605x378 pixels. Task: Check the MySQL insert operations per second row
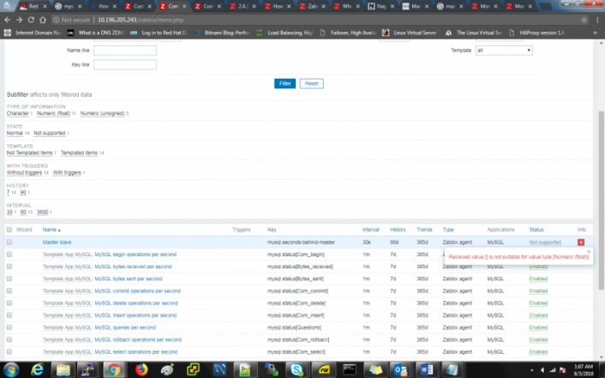click(x=9, y=315)
